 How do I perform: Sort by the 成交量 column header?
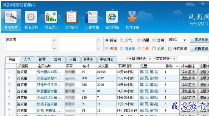point(103,66)
